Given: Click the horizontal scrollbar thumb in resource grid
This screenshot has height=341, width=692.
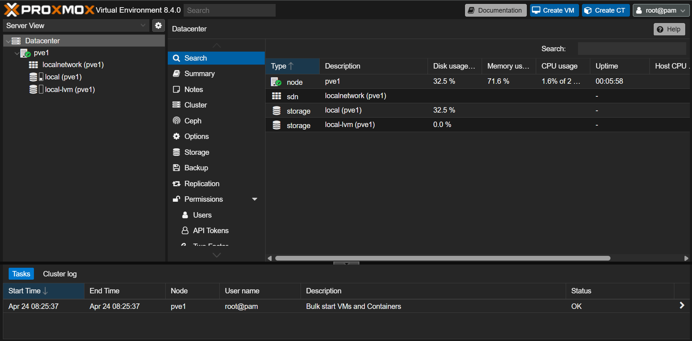Looking at the screenshot, I should coord(443,258).
